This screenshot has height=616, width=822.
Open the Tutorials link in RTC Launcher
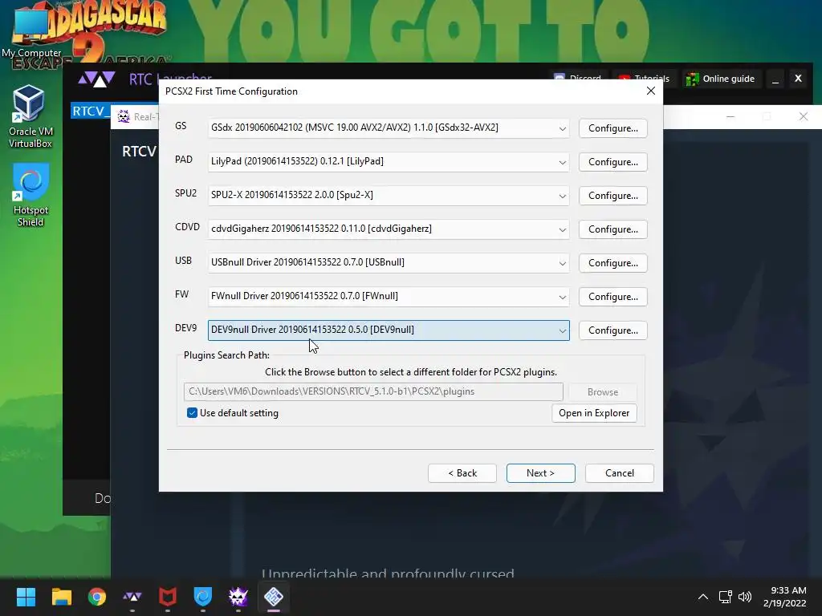(645, 79)
